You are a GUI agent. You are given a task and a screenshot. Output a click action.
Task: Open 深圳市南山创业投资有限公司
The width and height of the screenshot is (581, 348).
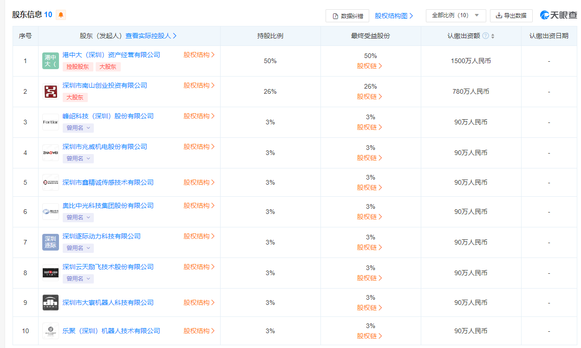(105, 85)
